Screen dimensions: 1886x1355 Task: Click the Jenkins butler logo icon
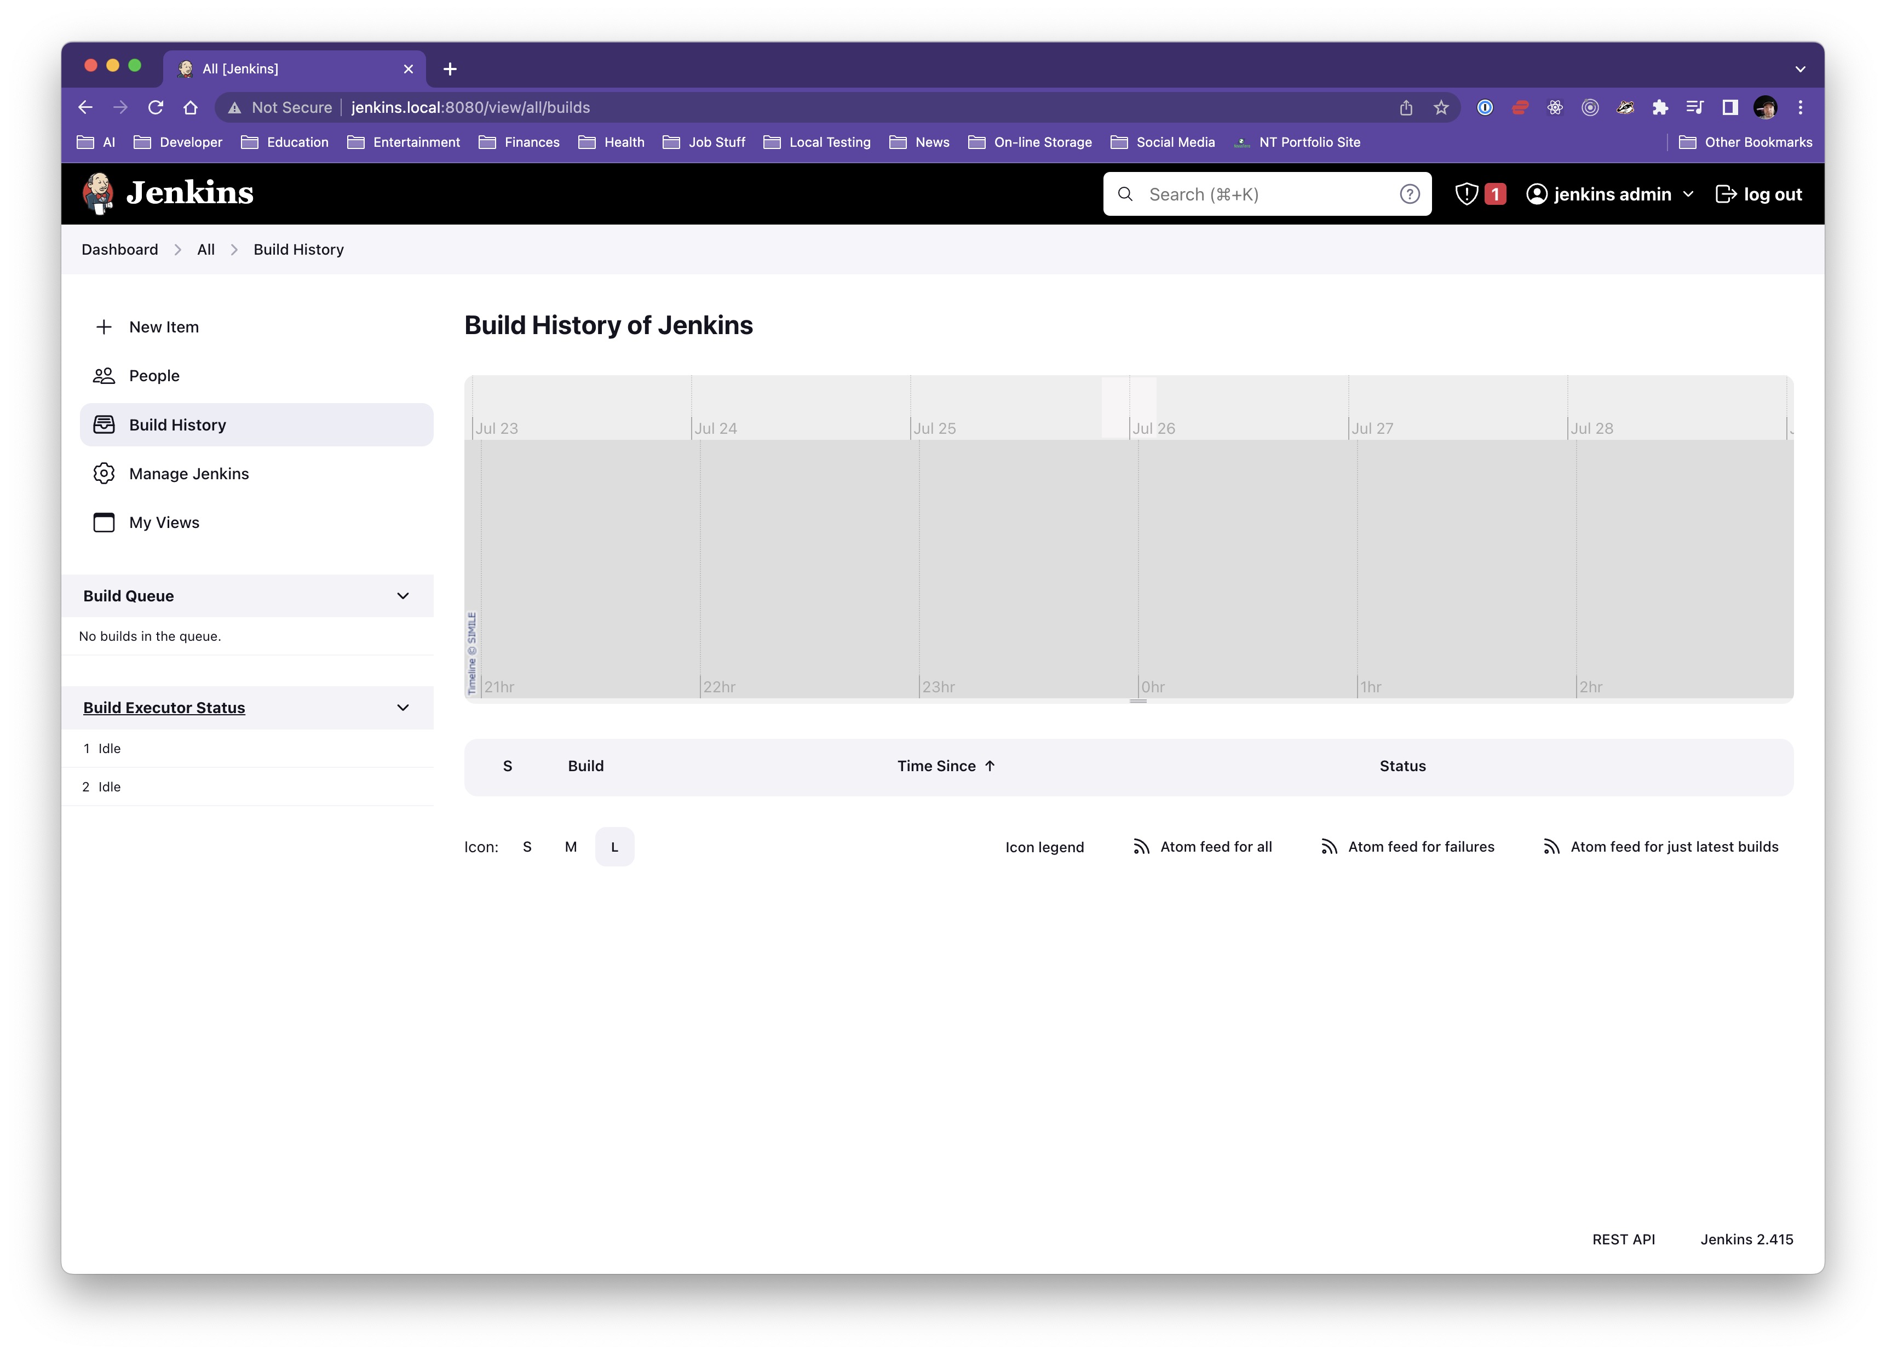(99, 193)
